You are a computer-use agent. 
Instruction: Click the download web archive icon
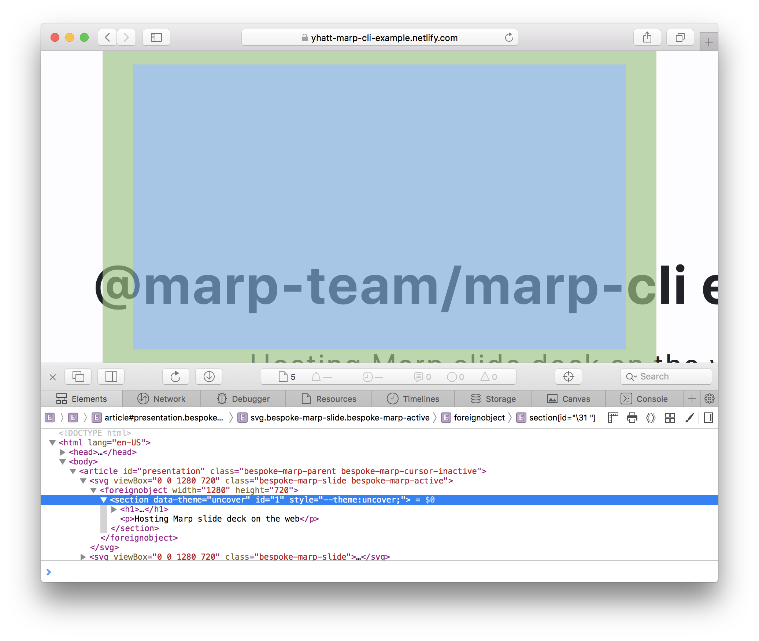(x=209, y=377)
